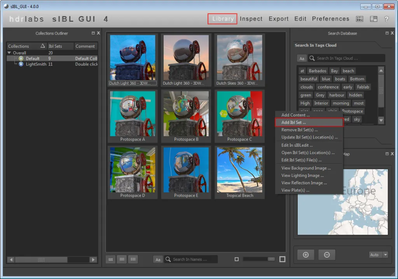Click largest thumbnail size icon

[283, 259]
